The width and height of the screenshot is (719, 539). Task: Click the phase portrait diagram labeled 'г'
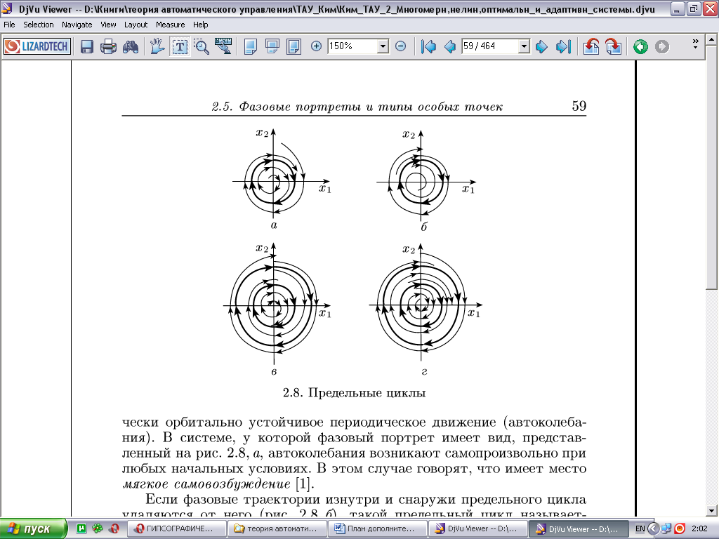pyautogui.click(x=426, y=310)
